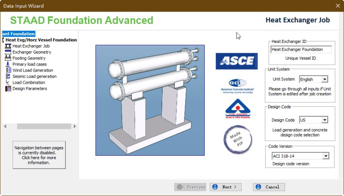This screenshot has height=196, width=344.
Task: Open Design Parameters page
Action: [x=30, y=89]
